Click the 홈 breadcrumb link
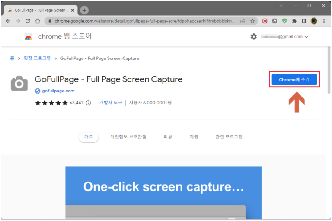332x221 pixels. (x=12, y=58)
